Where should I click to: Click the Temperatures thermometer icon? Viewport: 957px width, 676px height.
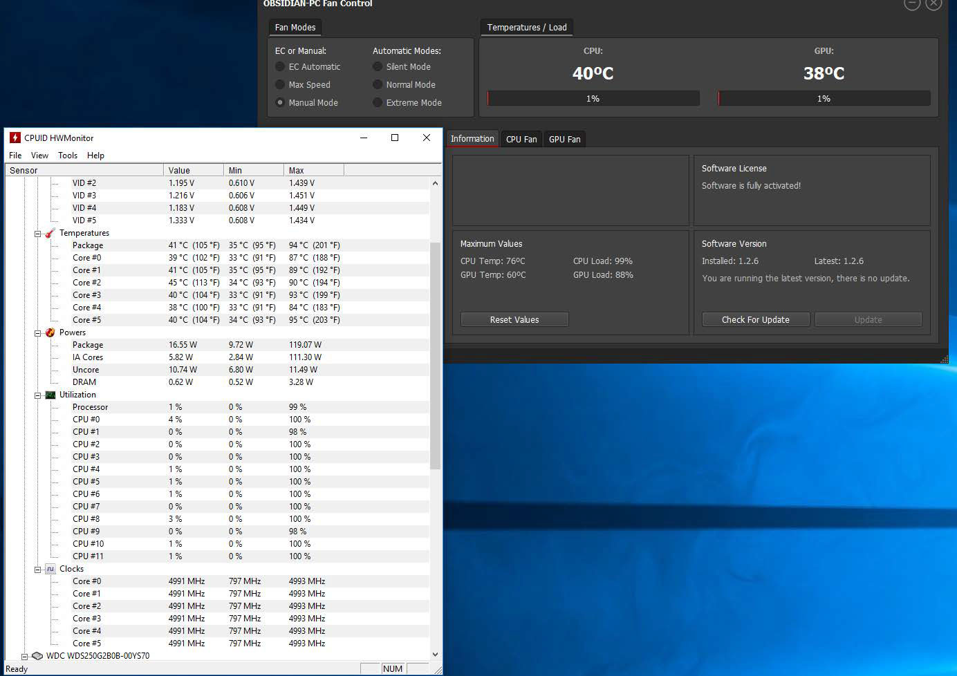tap(50, 233)
